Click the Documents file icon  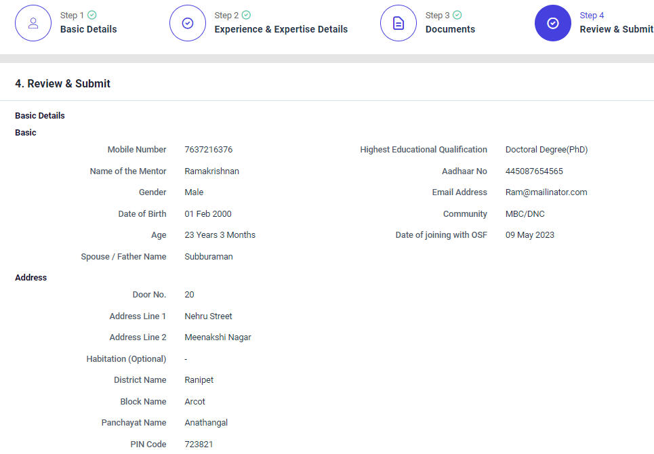pos(398,23)
